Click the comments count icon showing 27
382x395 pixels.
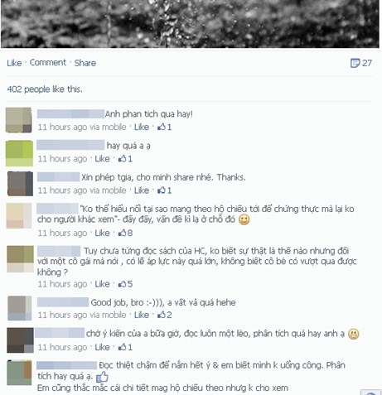click(355, 63)
